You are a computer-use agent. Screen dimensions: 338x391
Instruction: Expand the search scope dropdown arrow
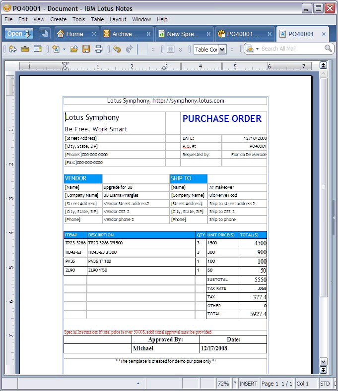point(257,49)
